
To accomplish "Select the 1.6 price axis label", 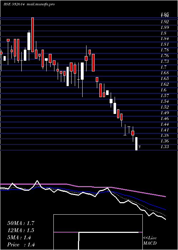I will (163, 90).
